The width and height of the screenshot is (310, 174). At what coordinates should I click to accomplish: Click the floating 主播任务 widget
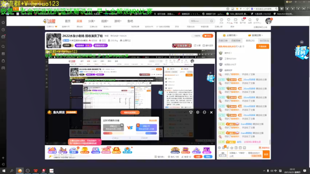(x=301, y=52)
